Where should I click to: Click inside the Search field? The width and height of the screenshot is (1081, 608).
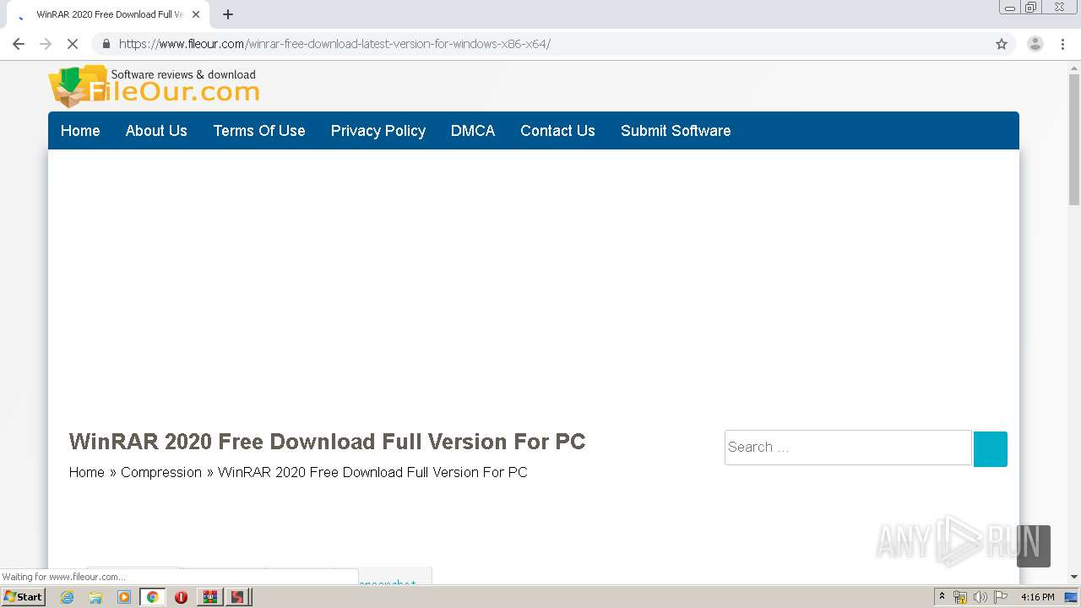pyautogui.click(x=848, y=448)
